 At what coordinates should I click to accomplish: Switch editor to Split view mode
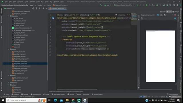tap(169, 12)
